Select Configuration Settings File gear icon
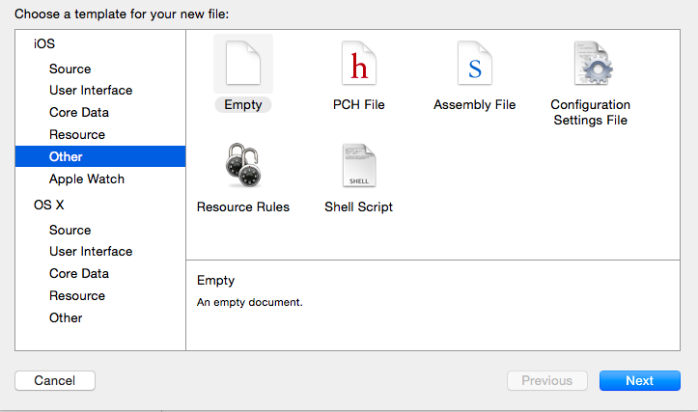Image resolution: width=698 pixels, height=412 pixels. pos(593,63)
